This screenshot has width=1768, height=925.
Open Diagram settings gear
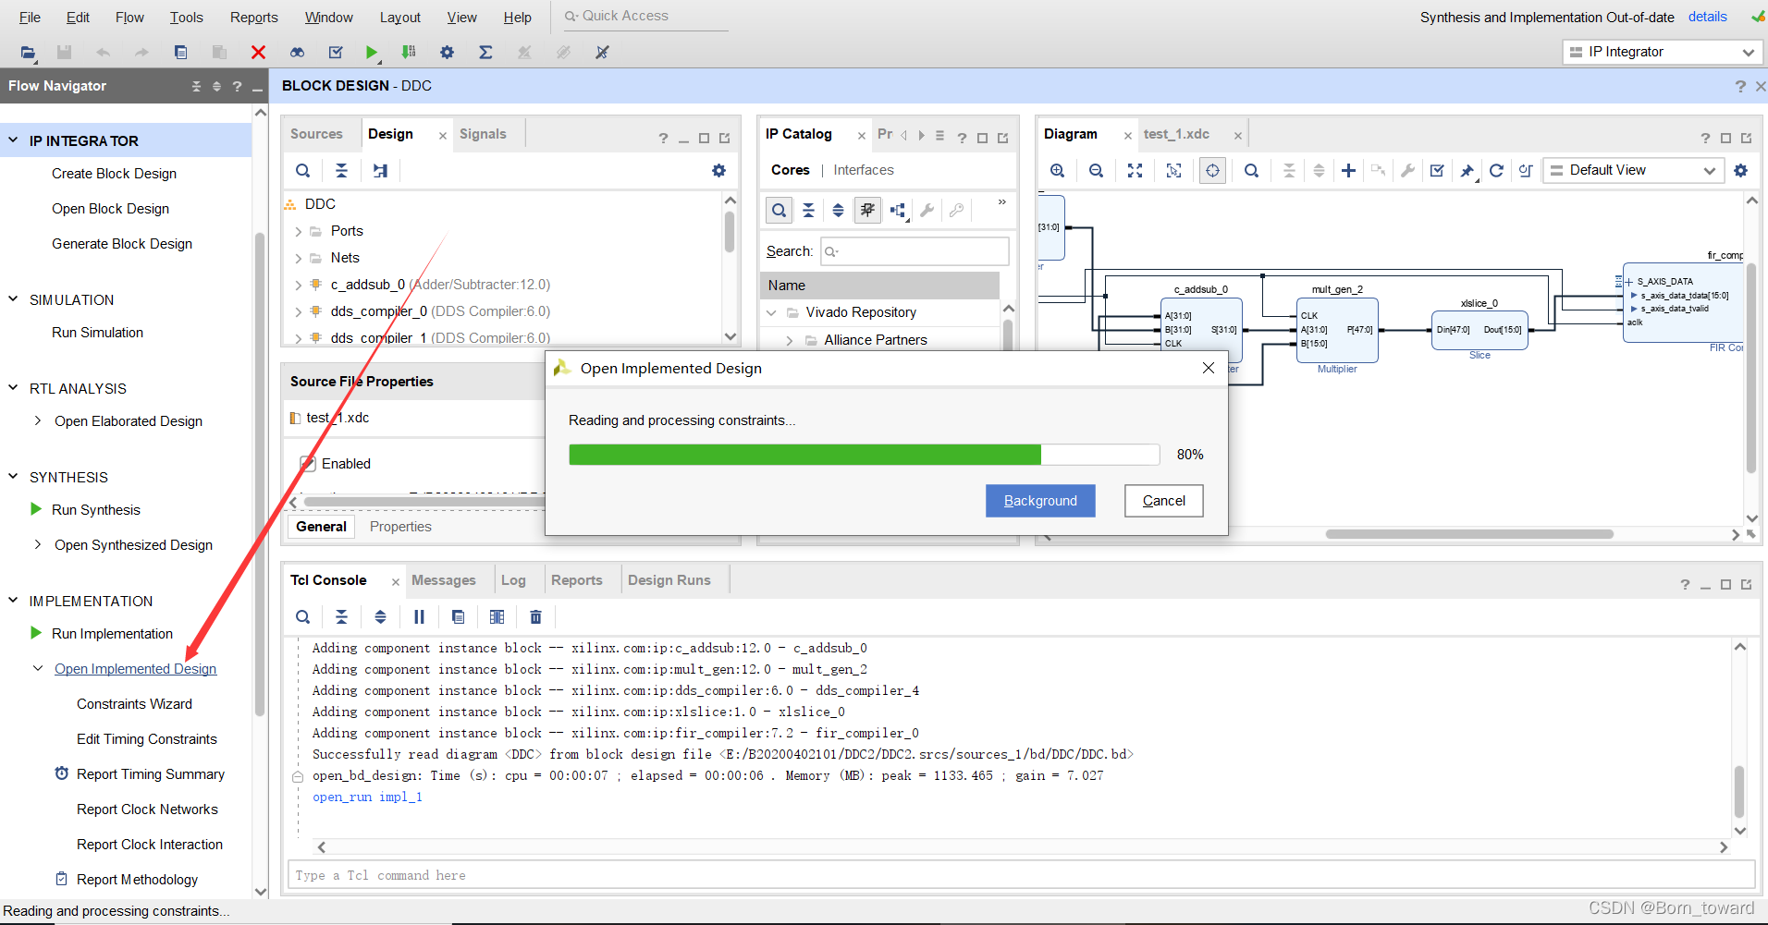1741,171
